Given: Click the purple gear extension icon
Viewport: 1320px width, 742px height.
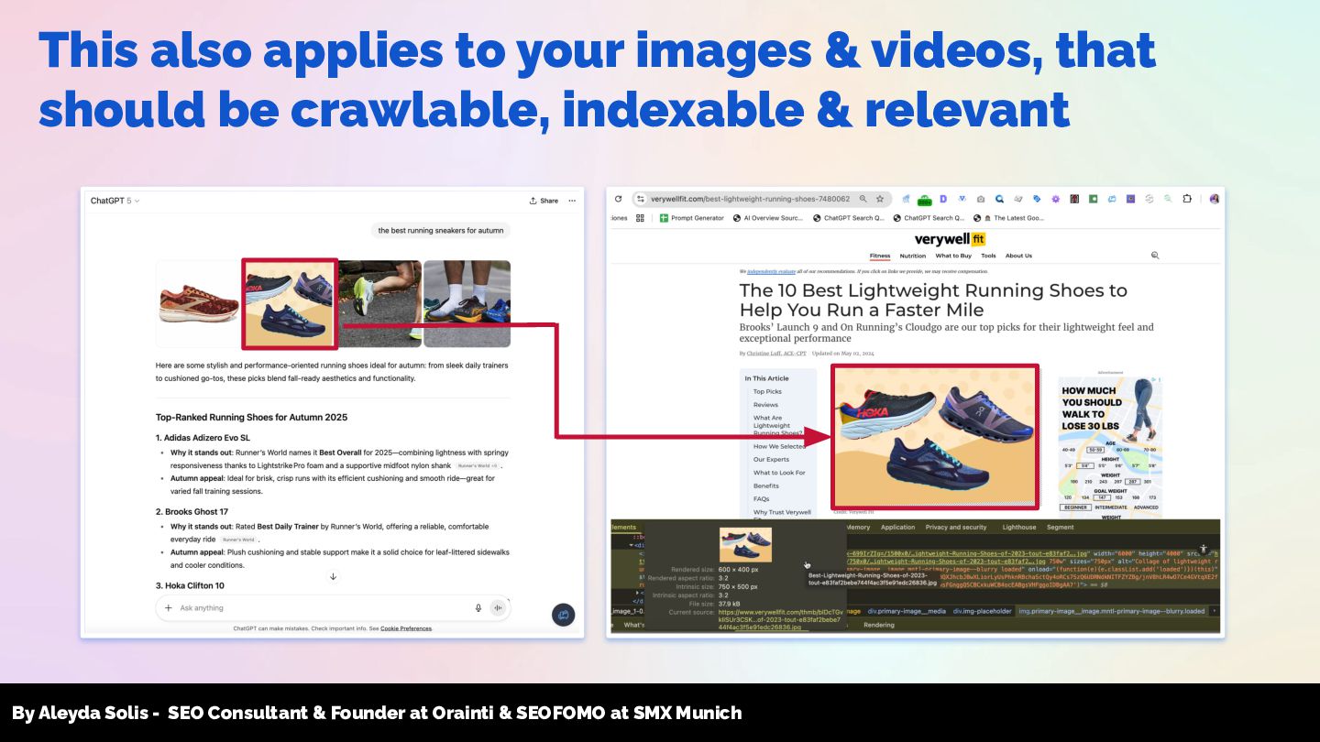Looking at the screenshot, I should tap(1056, 199).
